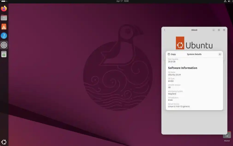
Task: Go back in the About window
Action: point(165,30)
